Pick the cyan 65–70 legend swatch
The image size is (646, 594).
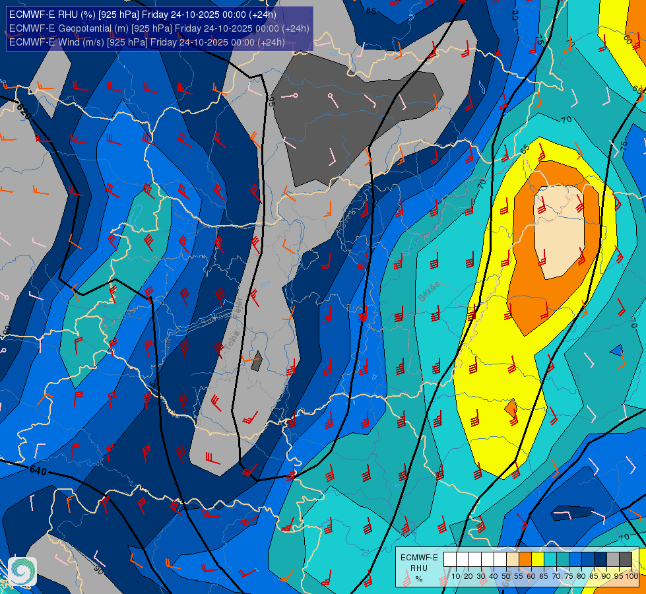point(550,560)
